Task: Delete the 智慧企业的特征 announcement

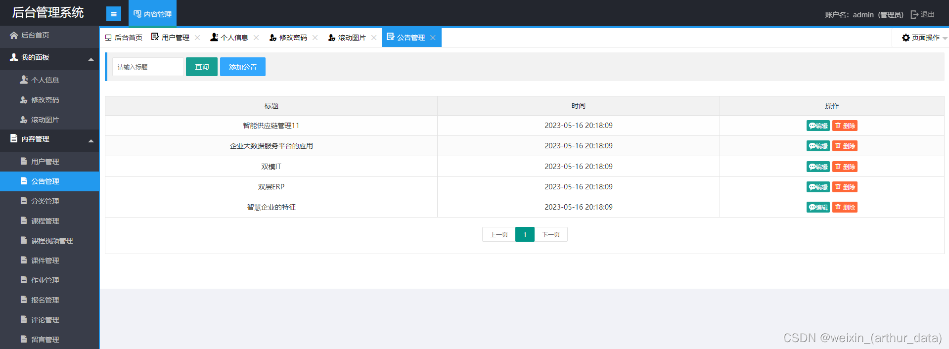Action: (845, 207)
